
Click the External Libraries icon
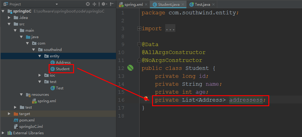click(x=9, y=133)
